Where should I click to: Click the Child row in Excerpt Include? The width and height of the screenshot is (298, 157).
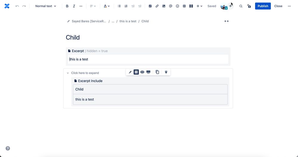click(150, 89)
